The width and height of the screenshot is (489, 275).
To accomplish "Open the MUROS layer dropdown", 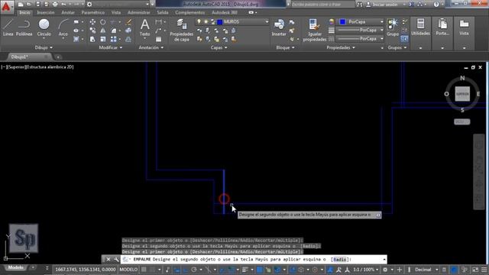I will [267, 22].
